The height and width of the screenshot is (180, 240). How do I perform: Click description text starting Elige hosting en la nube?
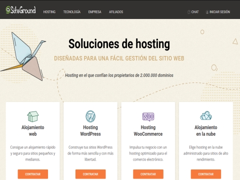(206, 153)
